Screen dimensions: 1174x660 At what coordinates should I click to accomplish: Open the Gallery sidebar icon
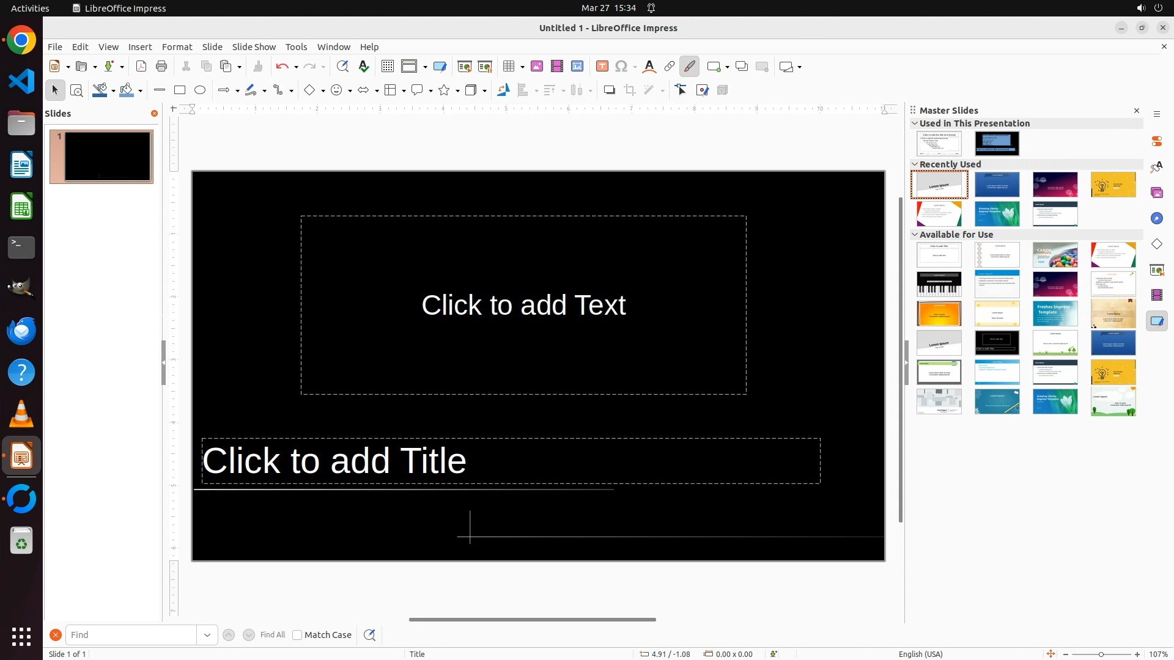(1157, 193)
